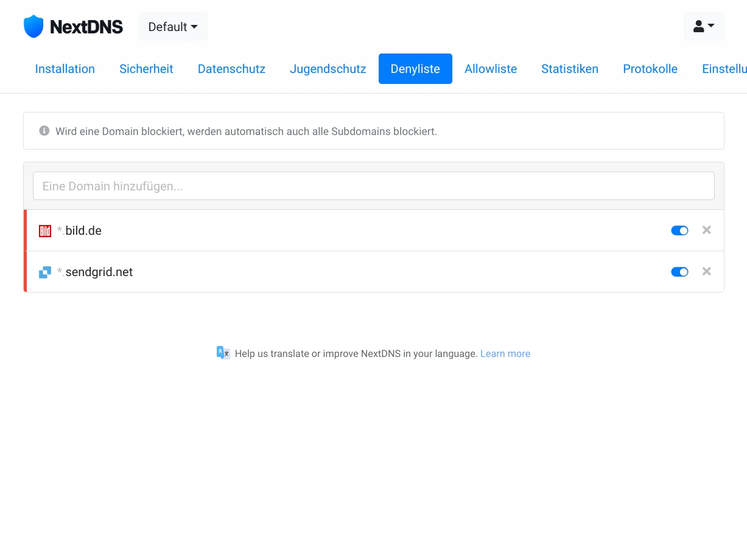Remove sendgrid.net from the denylist
The width and height of the screenshot is (747, 554).
point(707,271)
